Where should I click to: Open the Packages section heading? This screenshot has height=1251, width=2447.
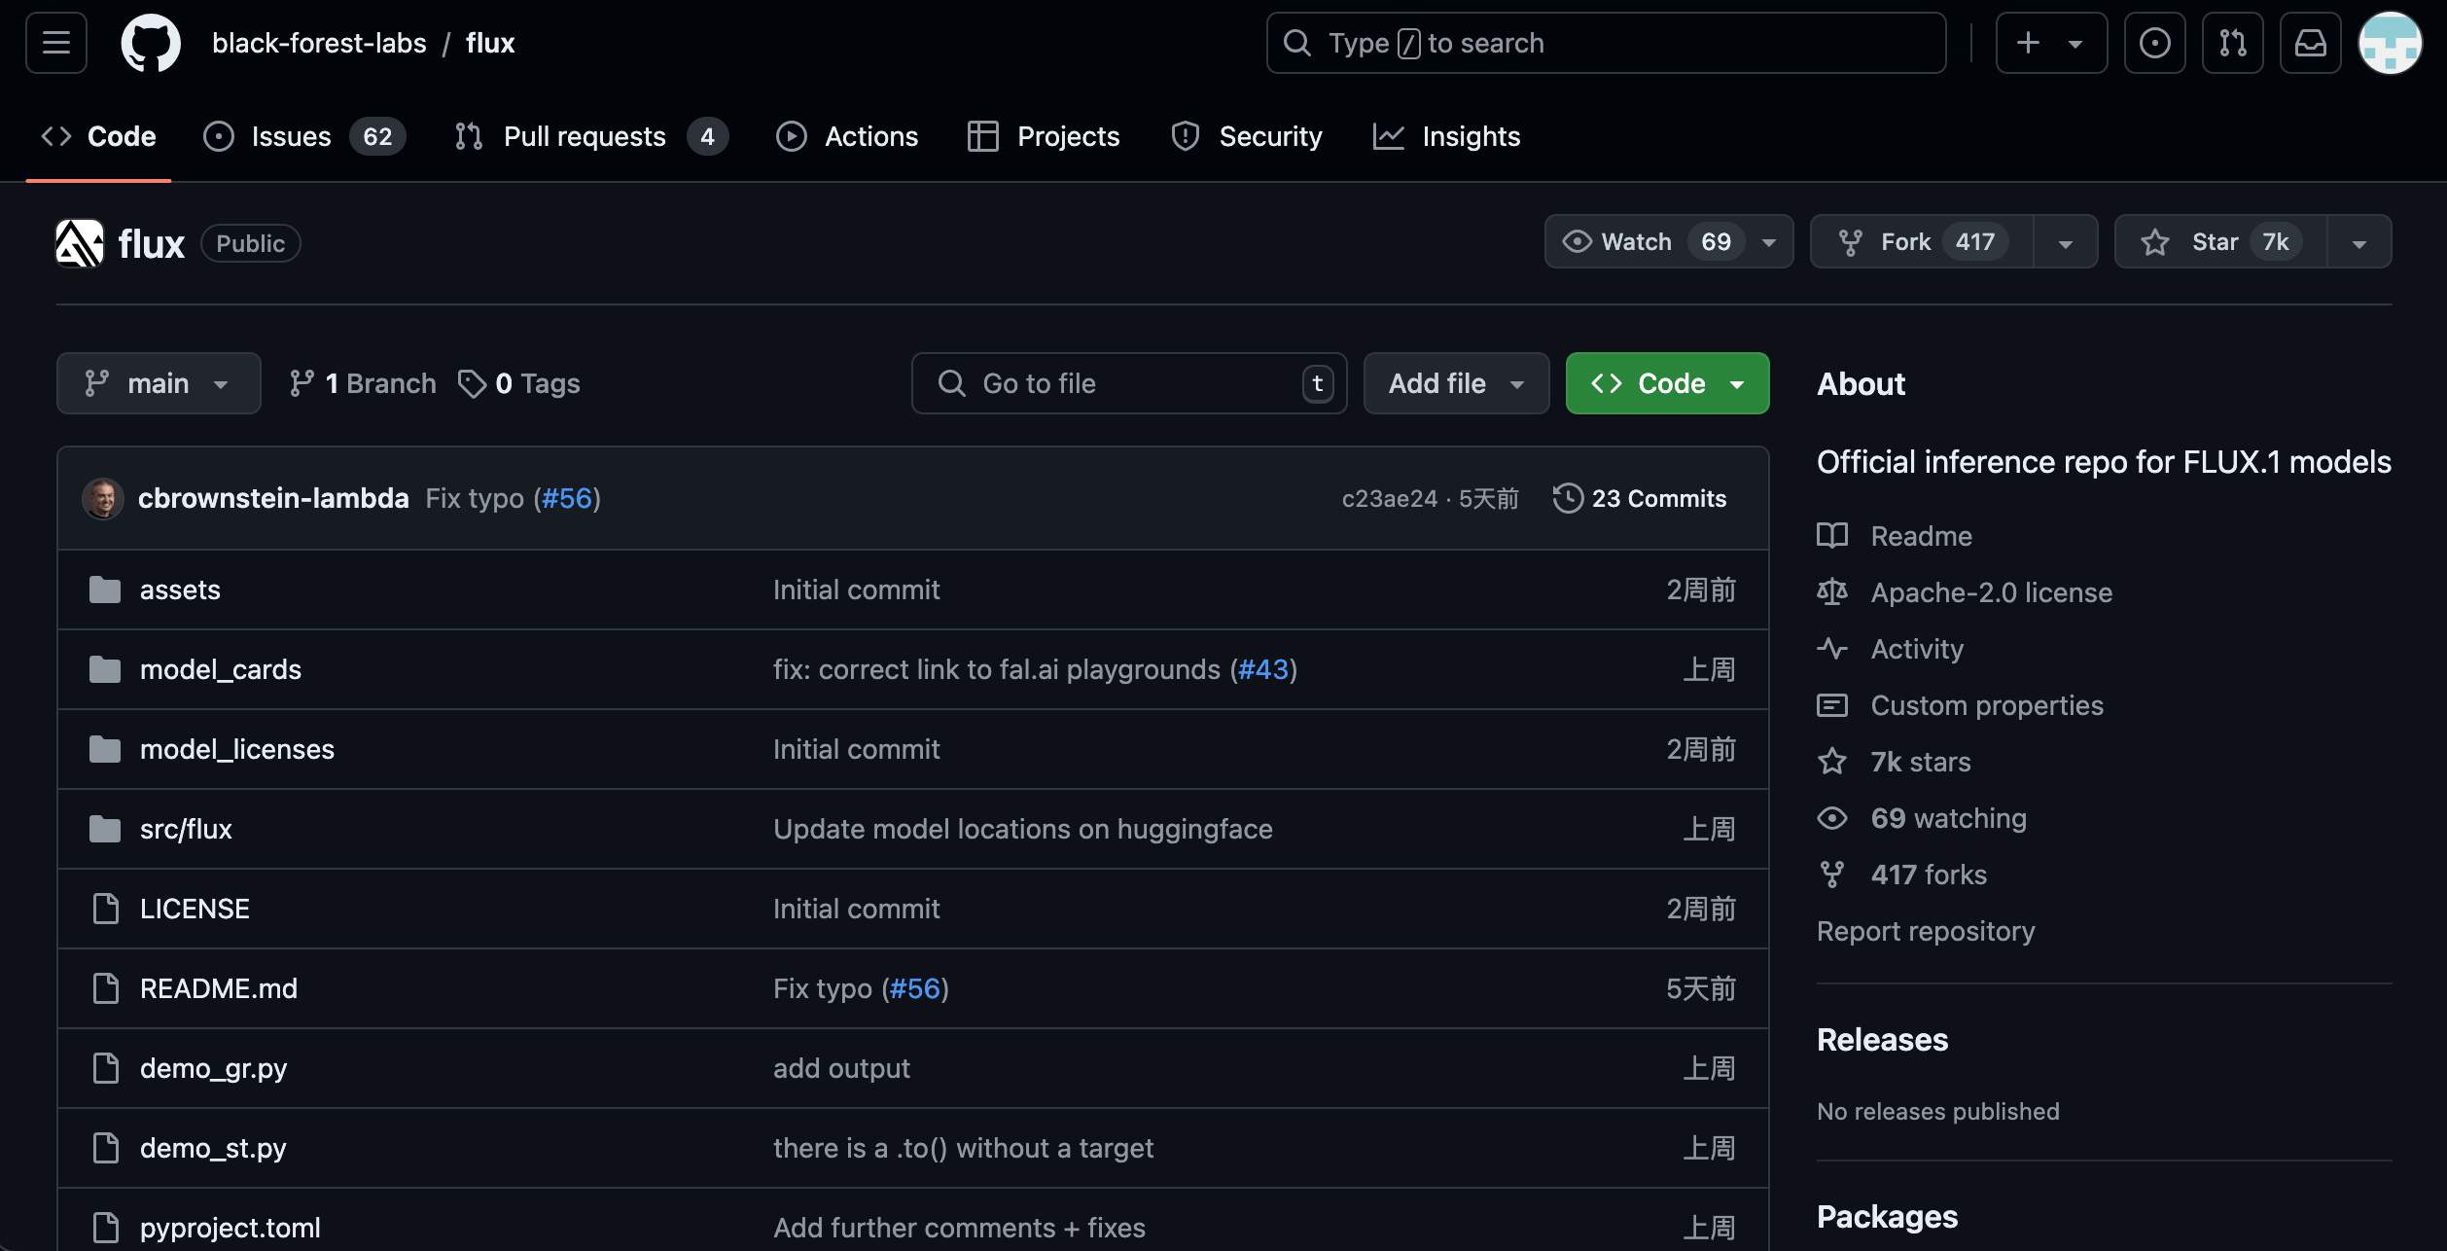(1888, 1217)
